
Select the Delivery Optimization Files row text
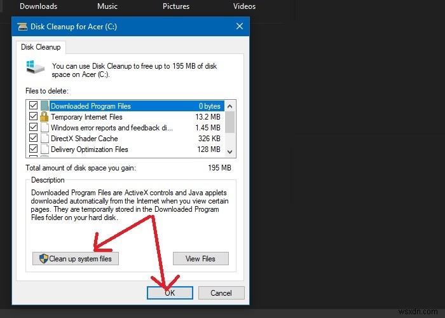click(90, 149)
